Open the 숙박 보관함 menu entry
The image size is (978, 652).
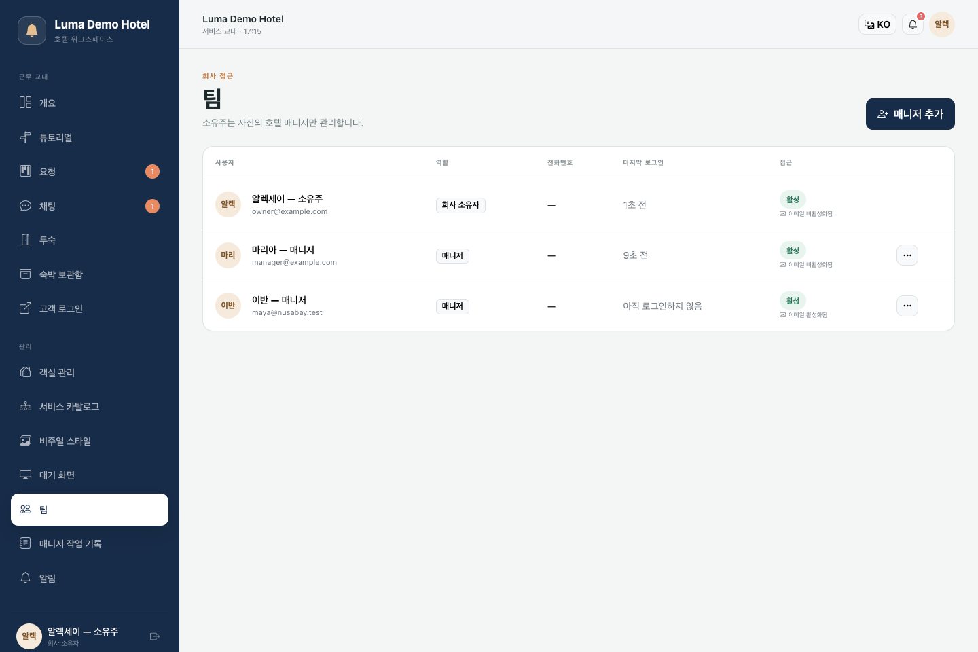(x=90, y=274)
